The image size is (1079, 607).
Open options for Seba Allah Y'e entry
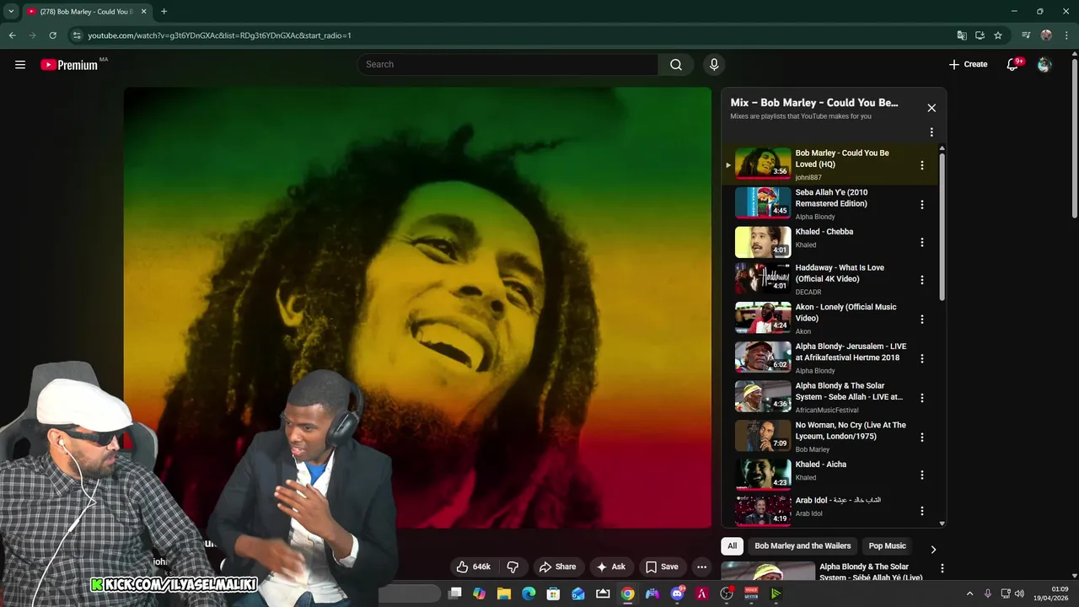(922, 204)
